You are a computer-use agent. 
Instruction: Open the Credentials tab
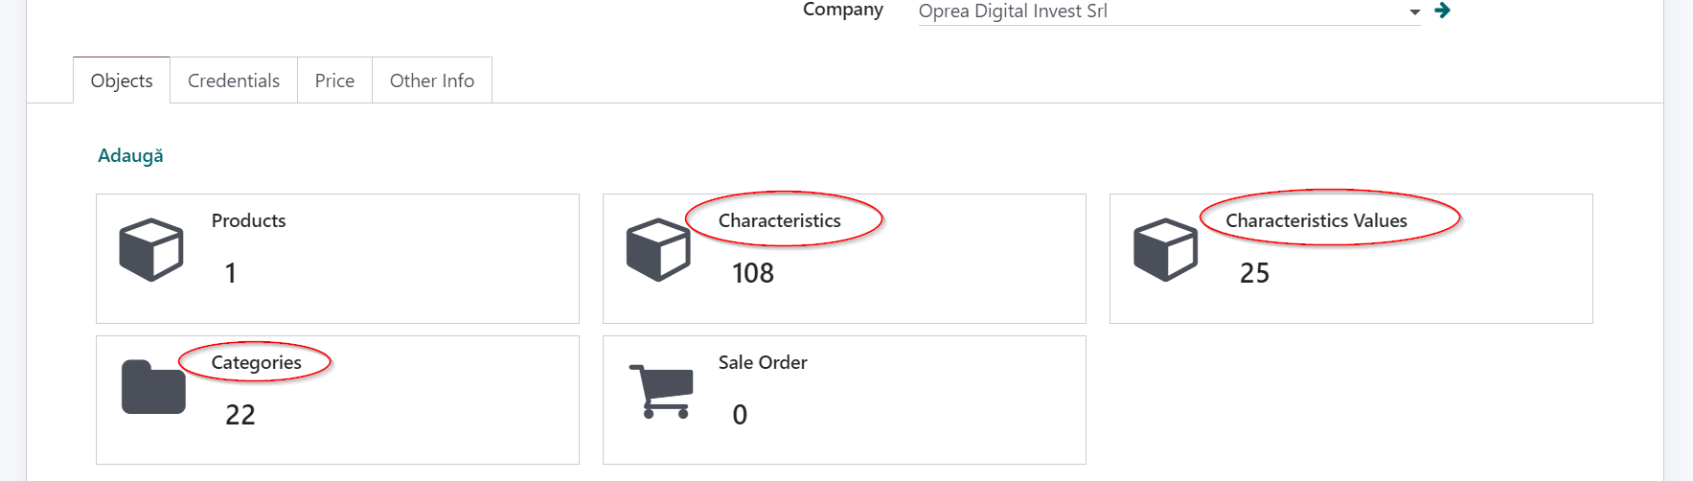[x=234, y=80]
